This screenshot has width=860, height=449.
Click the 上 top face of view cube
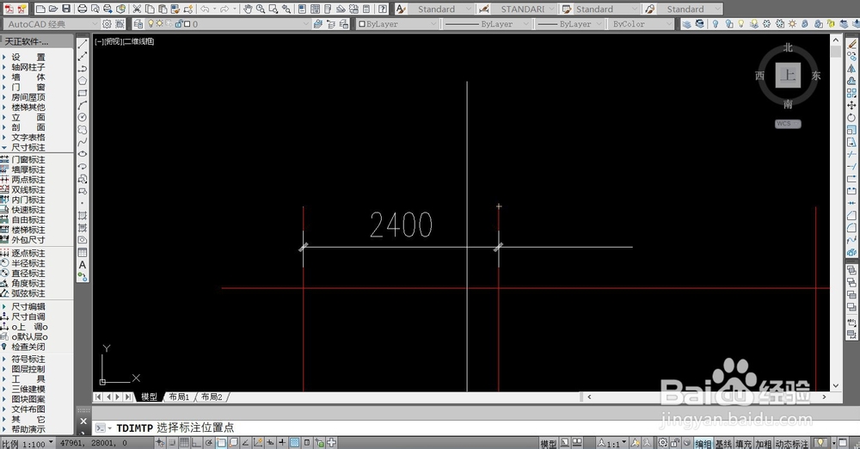tap(788, 75)
